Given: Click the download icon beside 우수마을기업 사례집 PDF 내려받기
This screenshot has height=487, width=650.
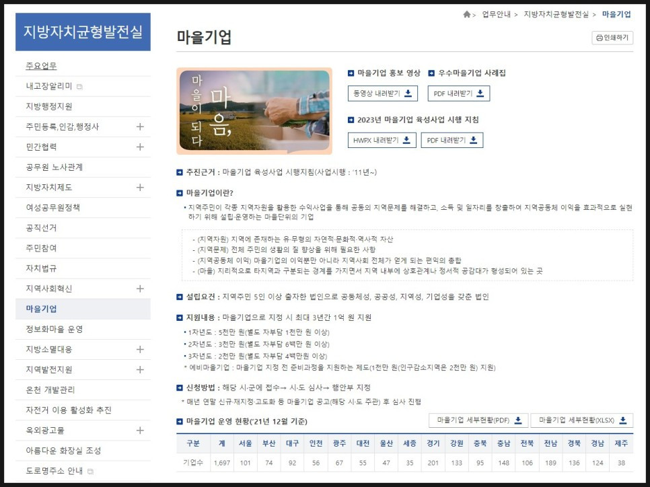Looking at the screenshot, I should [480, 93].
